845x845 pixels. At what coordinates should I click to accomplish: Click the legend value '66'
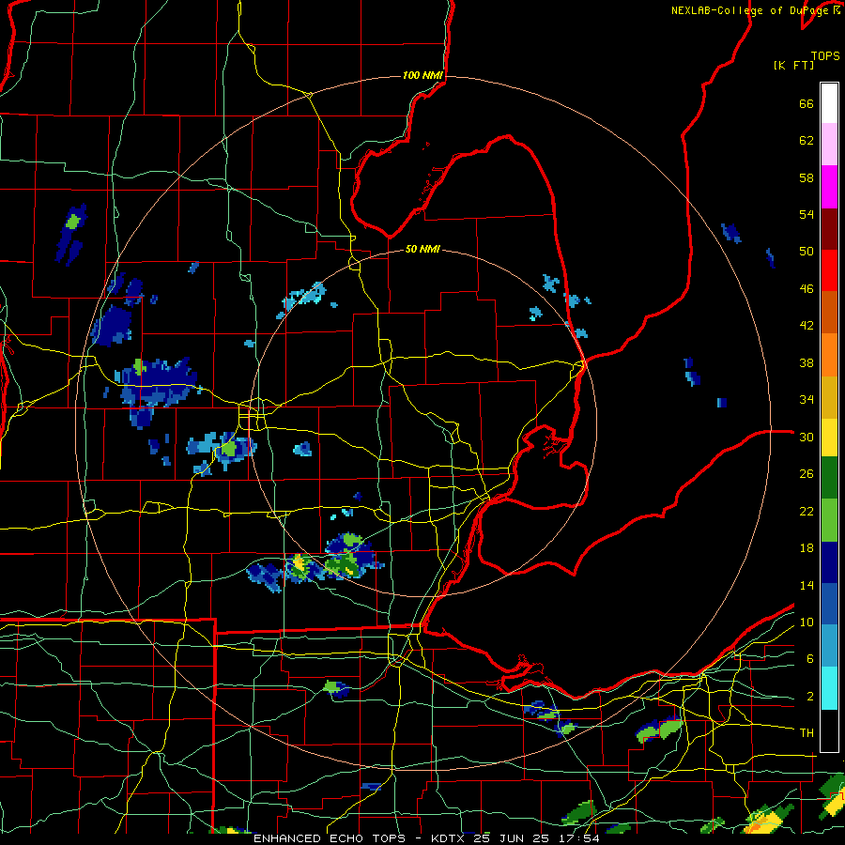coord(807,103)
